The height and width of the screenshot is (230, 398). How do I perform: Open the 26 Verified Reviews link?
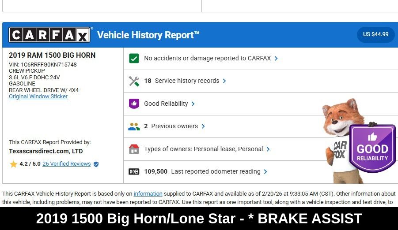tap(66, 164)
